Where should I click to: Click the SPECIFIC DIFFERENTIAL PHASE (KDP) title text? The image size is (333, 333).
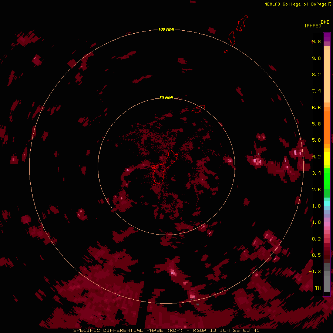tap(128, 330)
